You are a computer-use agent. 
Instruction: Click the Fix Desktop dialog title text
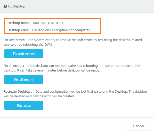17,6
